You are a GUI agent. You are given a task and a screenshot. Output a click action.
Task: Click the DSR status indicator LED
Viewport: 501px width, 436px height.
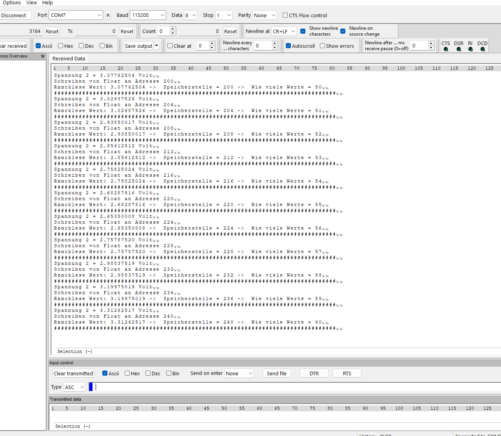click(459, 49)
